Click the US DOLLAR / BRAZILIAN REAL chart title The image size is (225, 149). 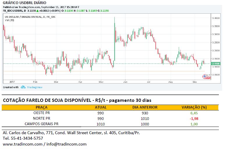click(30, 17)
